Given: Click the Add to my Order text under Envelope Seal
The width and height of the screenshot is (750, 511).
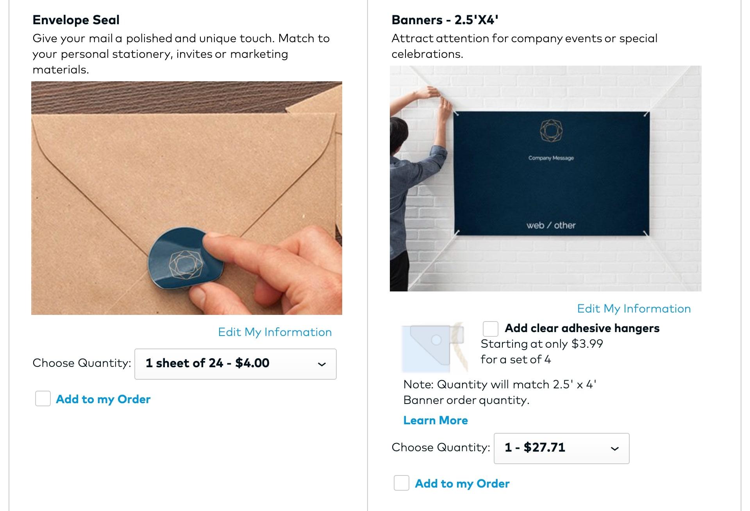Looking at the screenshot, I should [103, 399].
